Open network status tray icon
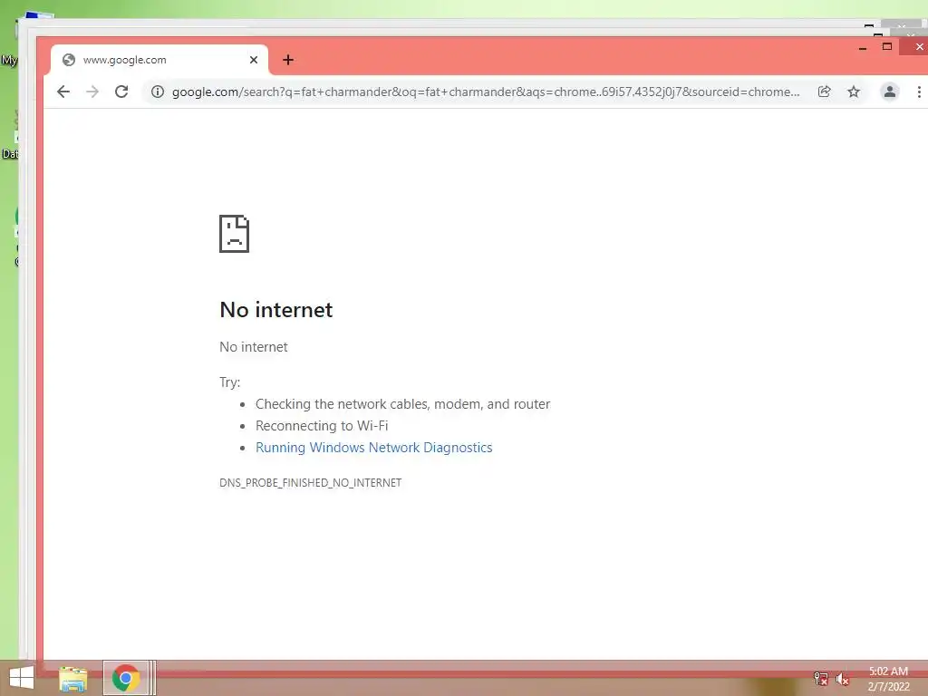Screen dimensions: 928x696 pos(820,679)
